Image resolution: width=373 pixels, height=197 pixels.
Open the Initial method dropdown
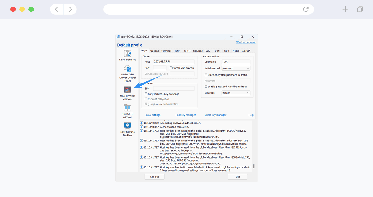(x=236, y=68)
